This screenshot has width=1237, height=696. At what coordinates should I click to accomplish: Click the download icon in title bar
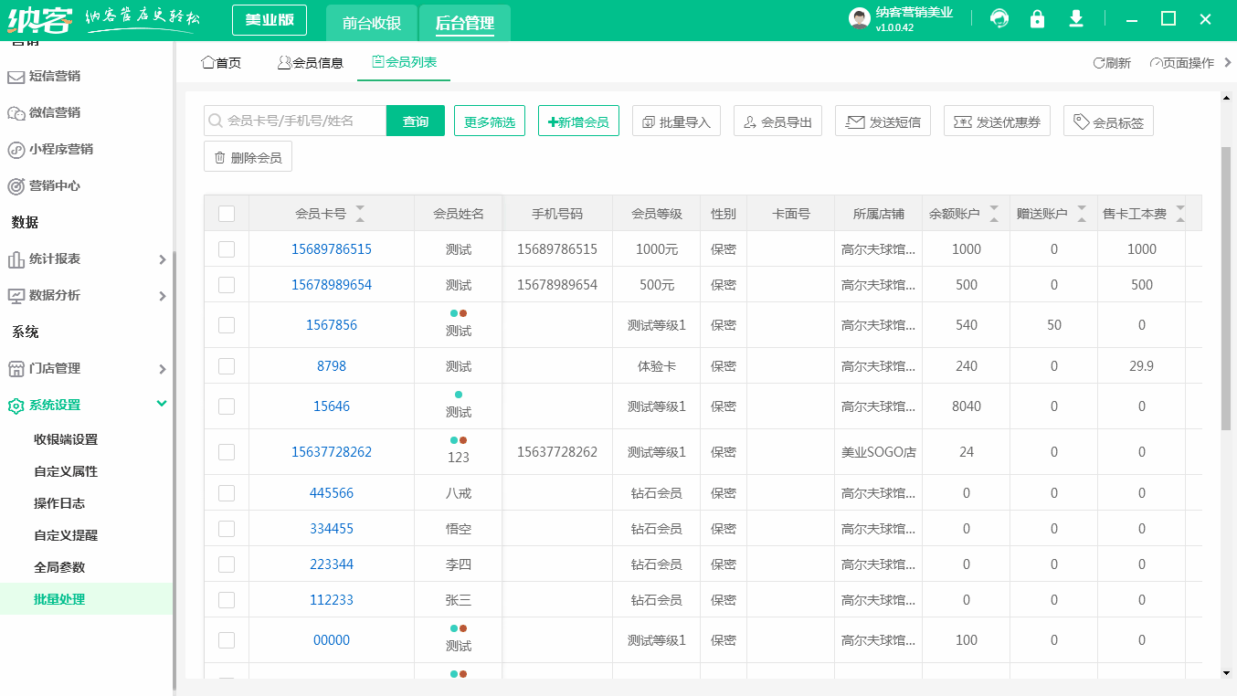[x=1076, y=18]
